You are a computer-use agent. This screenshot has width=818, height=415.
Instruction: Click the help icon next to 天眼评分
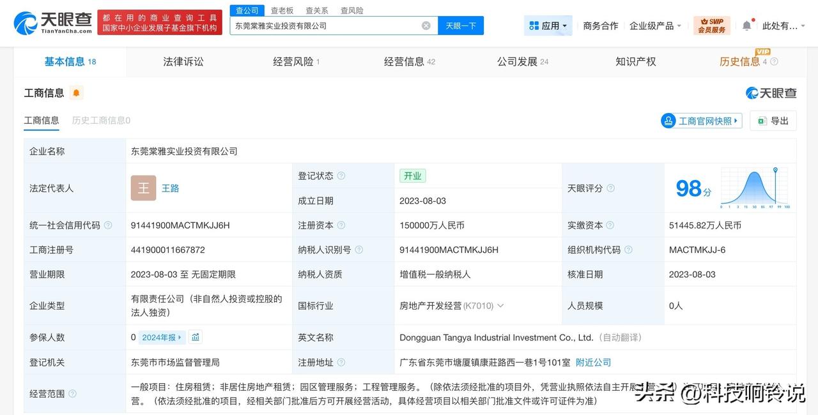tap(612, 188)
